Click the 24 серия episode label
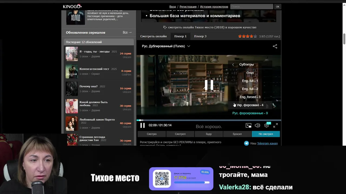Screen dimensions: 346x194 coord(125,54)
